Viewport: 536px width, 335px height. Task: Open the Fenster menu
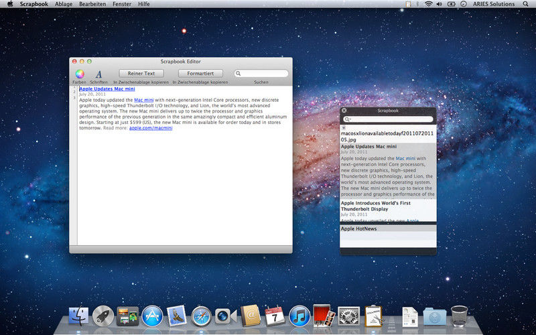point(122,4)
